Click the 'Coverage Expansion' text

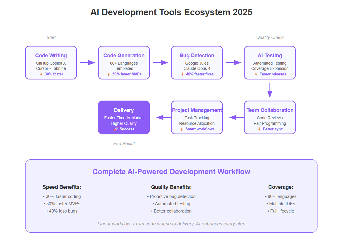click(270, 68)
